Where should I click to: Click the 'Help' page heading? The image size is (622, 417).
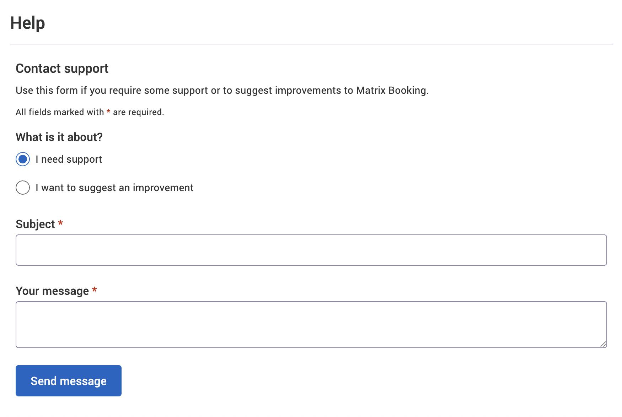(27, 23)
